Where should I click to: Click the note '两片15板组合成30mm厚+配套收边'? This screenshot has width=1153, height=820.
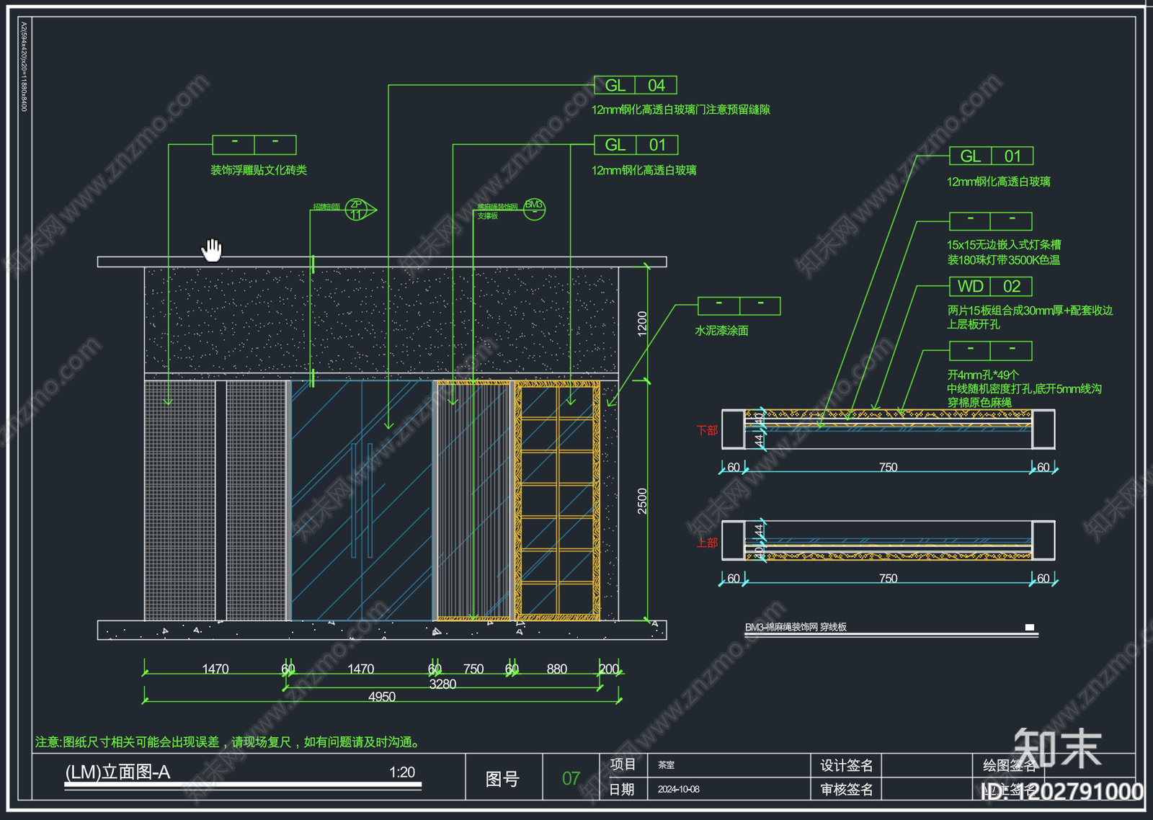1030,311
